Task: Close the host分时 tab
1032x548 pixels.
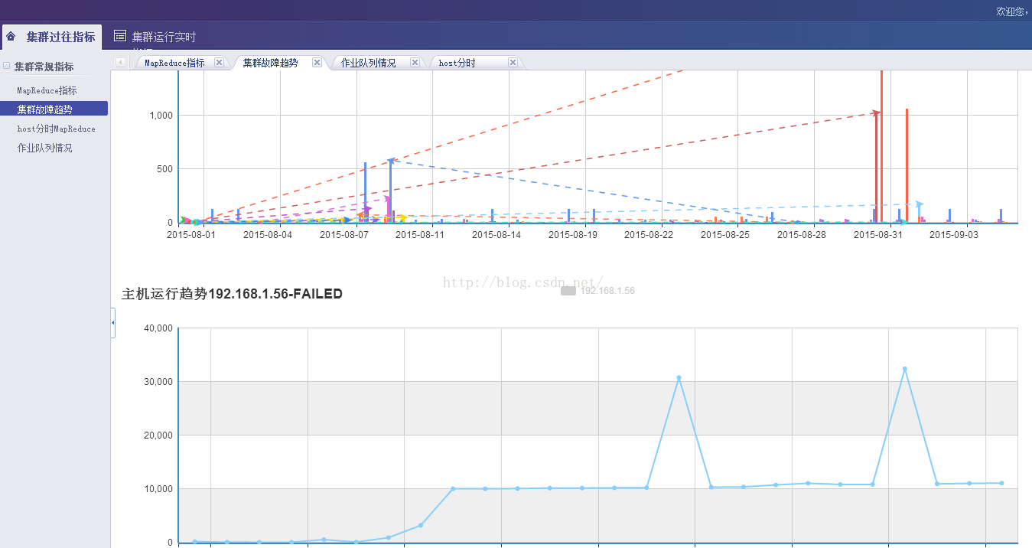Action: [x=513, y=63]
